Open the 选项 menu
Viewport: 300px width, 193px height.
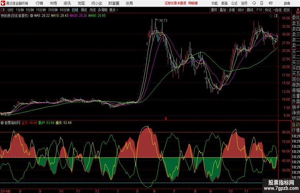point(244,3)
